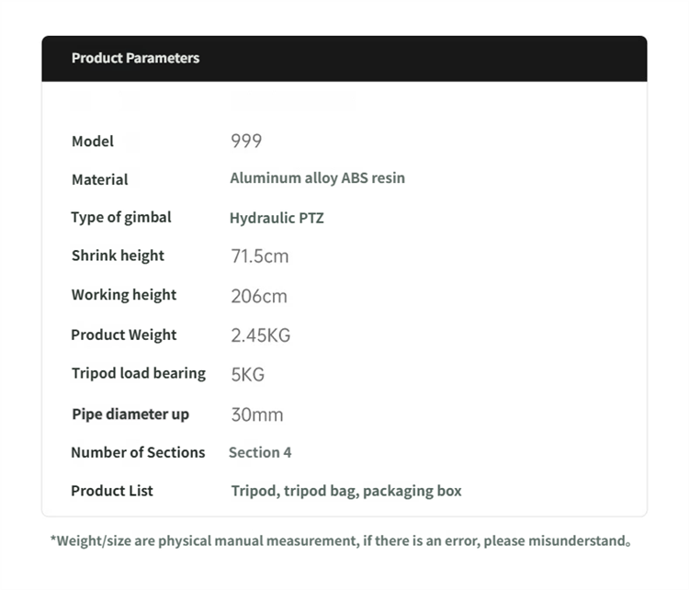Select the Shrink height label
Screen dimensions: 689x590
tap(118, 255)
